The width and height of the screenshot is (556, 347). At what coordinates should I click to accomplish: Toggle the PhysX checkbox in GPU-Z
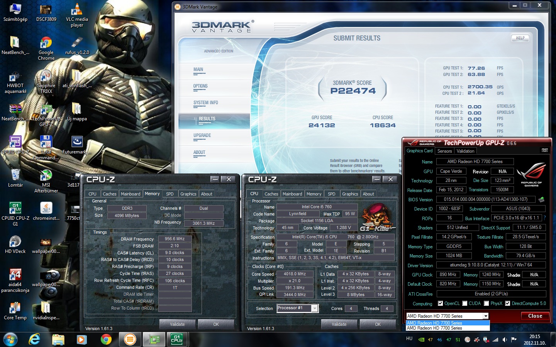pyautogui.click(x=486, y=303)
